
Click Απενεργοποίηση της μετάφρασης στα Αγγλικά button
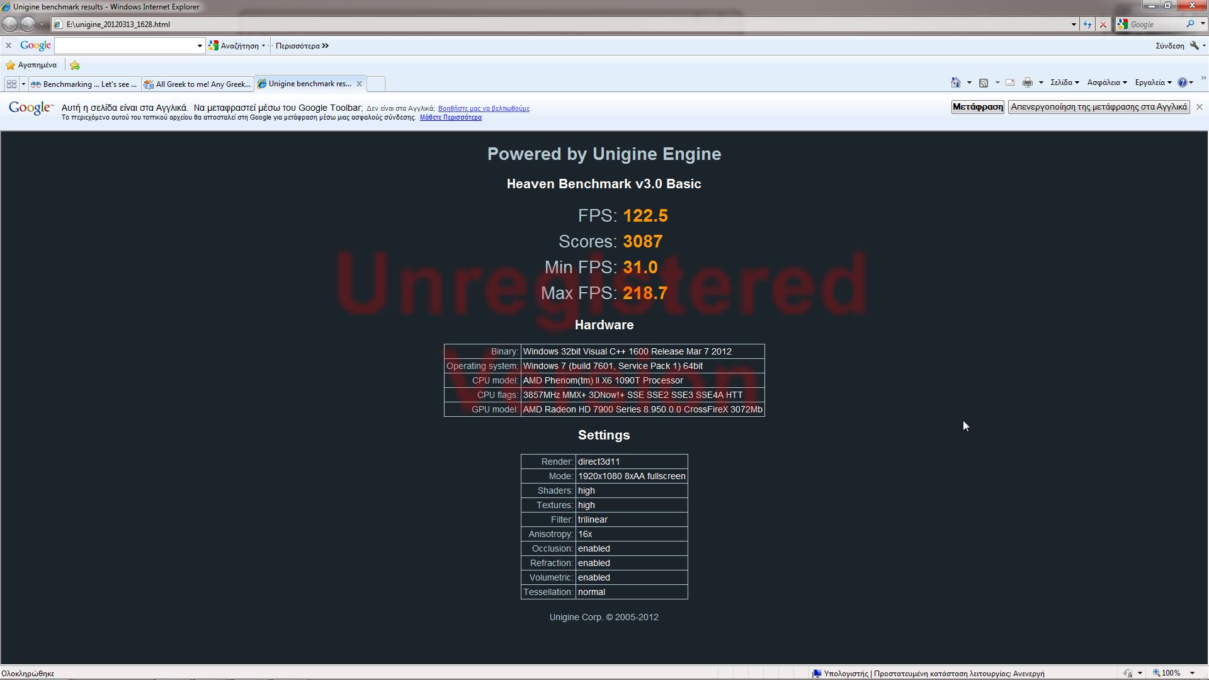[1099, 107]
